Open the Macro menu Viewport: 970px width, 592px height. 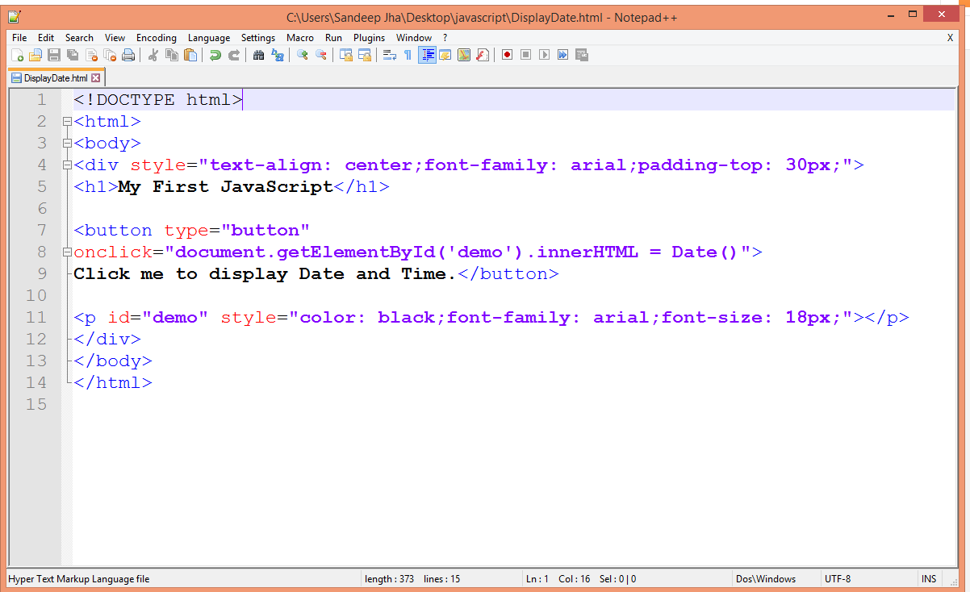point(299,37)
